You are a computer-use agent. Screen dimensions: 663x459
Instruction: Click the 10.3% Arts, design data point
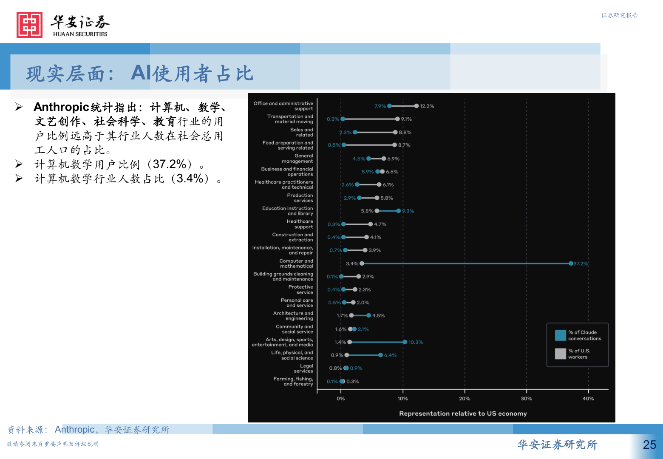click(405, 342)
